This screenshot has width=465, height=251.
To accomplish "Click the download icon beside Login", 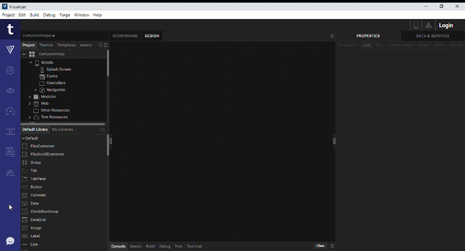I will click(428, 25).
